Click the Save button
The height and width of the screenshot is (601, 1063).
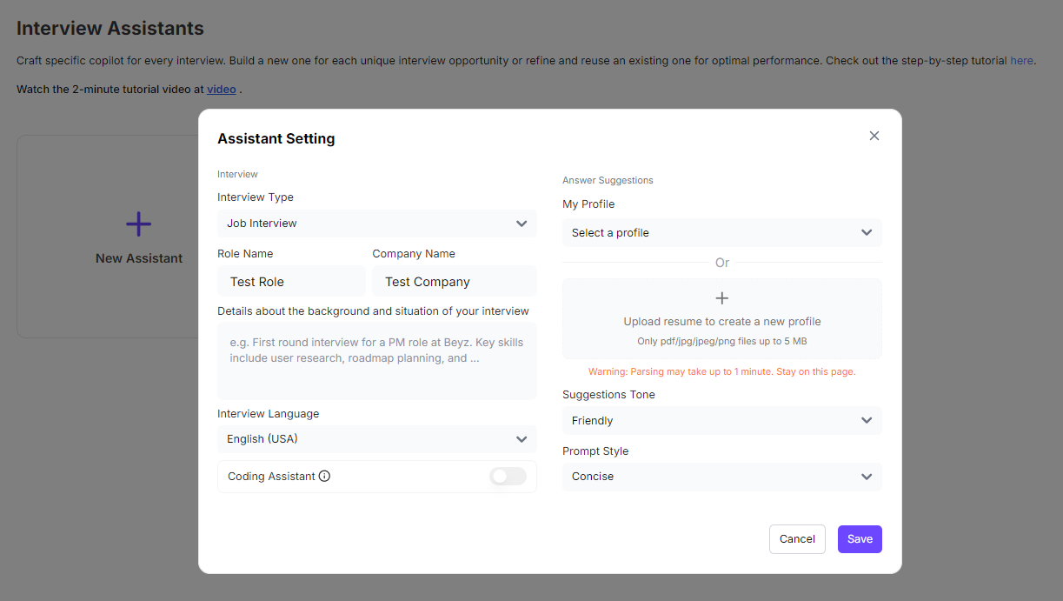[x=860, y=539]
